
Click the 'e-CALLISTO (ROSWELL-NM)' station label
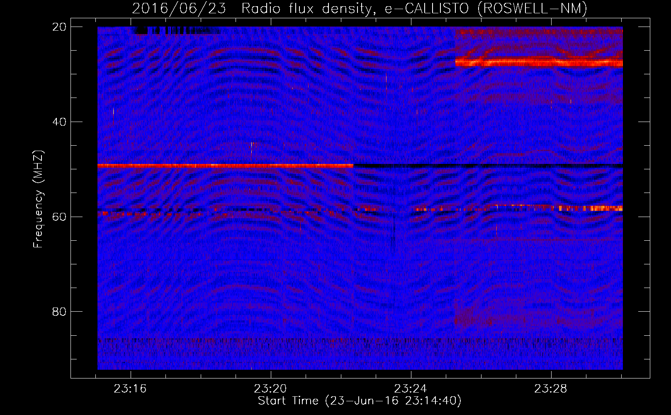[x=486, y=9]
